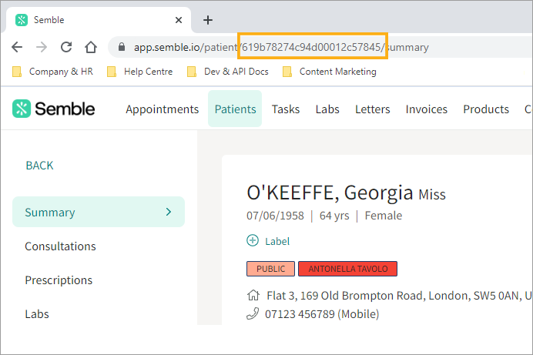Click the plus icon next to Label
The height and width of the screenshot is (355, 533).
pos(253,240)
